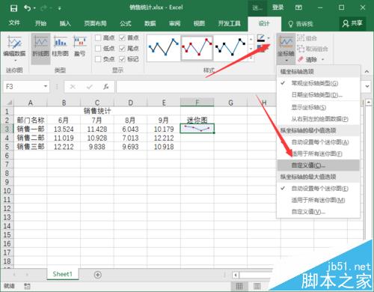
Task: Toggle the Markers (标记) checkbox
Action: pyautogui.click(x=122, y=59)
